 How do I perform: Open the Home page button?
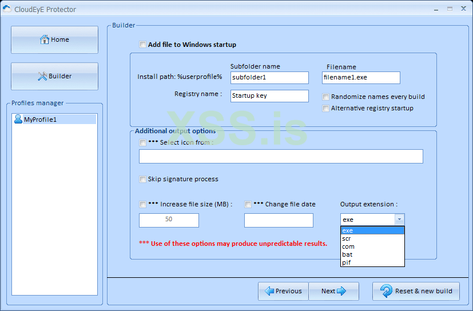(54, 40)
